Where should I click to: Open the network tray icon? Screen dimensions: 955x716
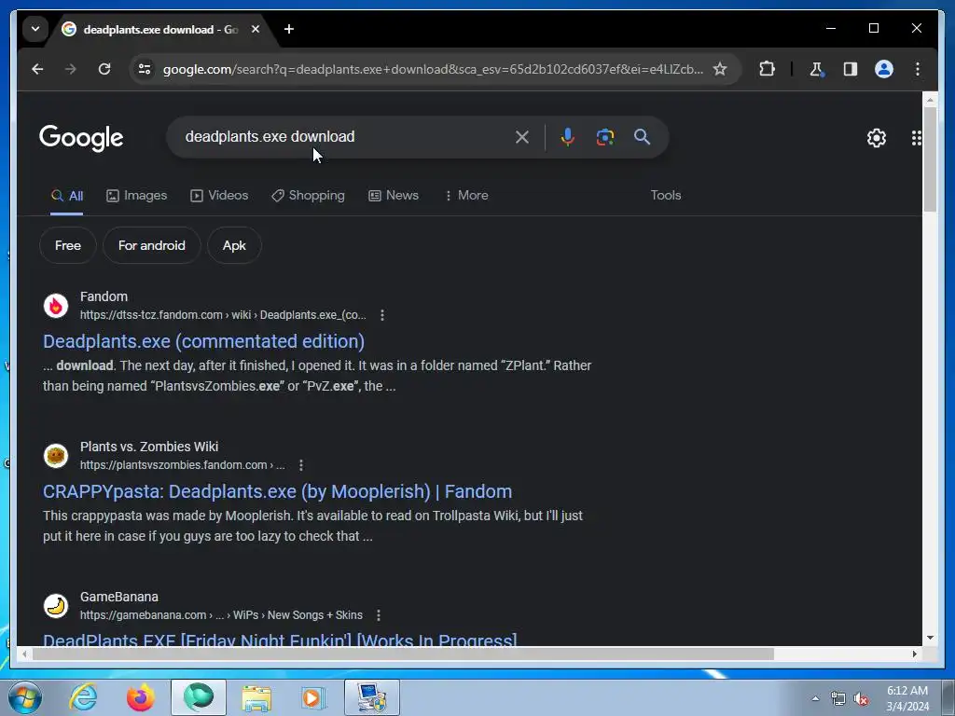tap(838, 699)
